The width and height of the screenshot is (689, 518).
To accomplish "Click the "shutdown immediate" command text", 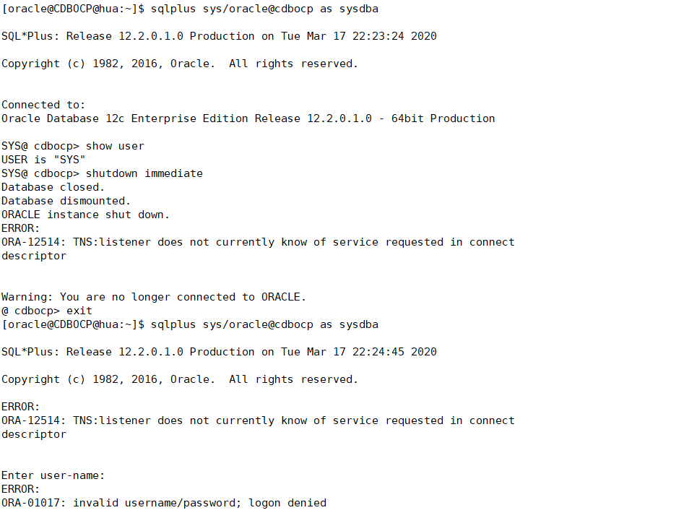I will [144, 173].
